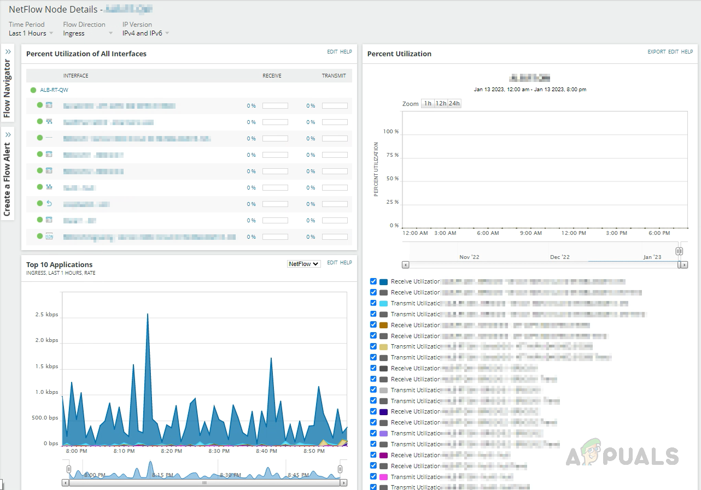The width and height of the screenshot is (701, 490).
Task: Click the loopback arrow interface icon
Action: pyautogui.click(x=49, y=204)
